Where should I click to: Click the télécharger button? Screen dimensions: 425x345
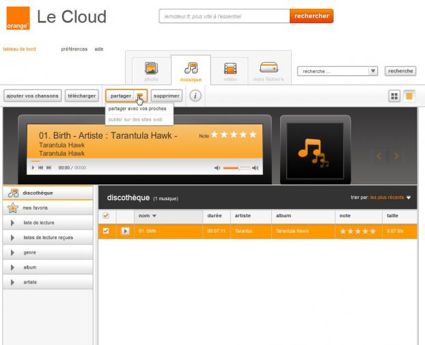(81, 96)
